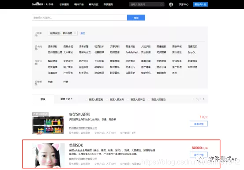244x170 pixels.
Task: Filter by 智能硬件 industry
Action: click(x=53, y=61)
